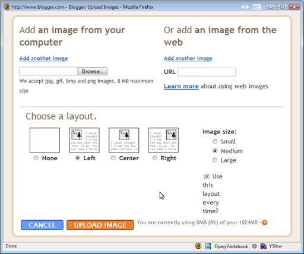Click the YSlow label in the status bar
The width and height of the screenshot is (304, 254).
pyautogui.click(x=275, y=246)
